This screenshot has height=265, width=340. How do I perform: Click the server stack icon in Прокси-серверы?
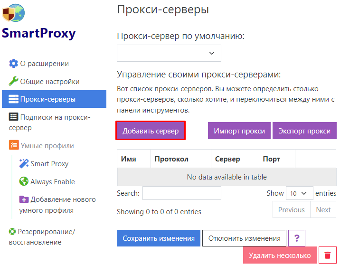pos(13,99)
